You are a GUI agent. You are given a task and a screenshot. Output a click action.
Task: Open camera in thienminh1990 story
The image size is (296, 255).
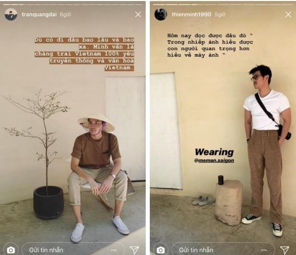[x=161, y=250]
